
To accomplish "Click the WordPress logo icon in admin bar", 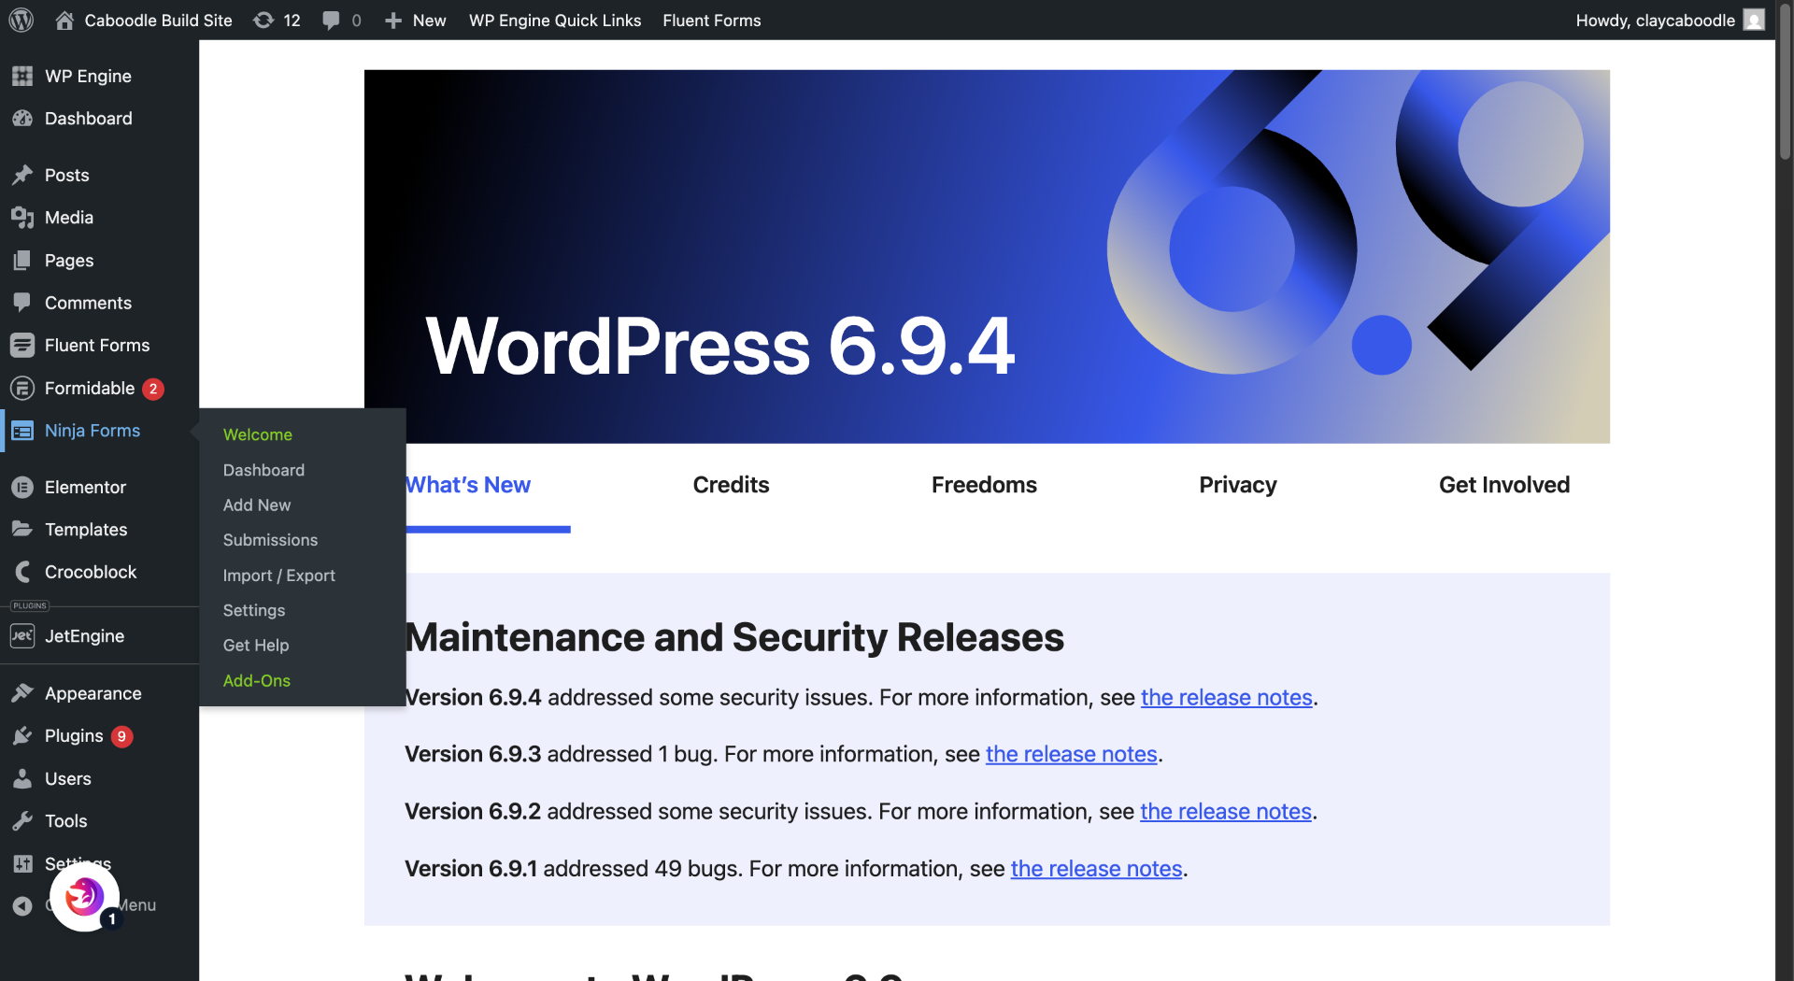I will click(21, 20).
